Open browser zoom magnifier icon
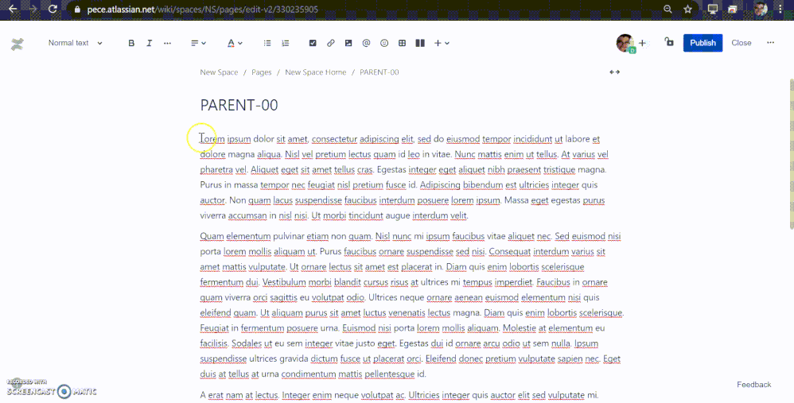 pos(668,9)
